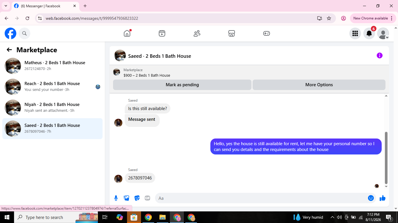Go back using the Marketplace arrow
This screenshot has height=223, width=398.
point(9,50)
